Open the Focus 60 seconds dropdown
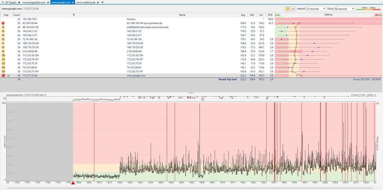The height and width of the screenshot is (190, 383). click(344, 8)
